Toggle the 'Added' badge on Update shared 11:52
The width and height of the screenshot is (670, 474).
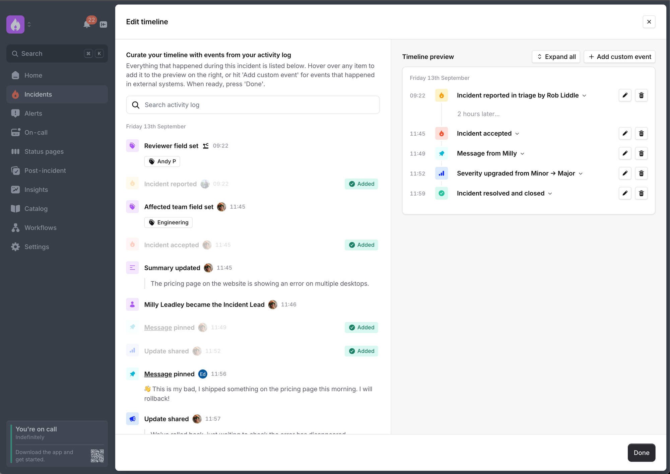pyautogui.click(x=361, y=351)
